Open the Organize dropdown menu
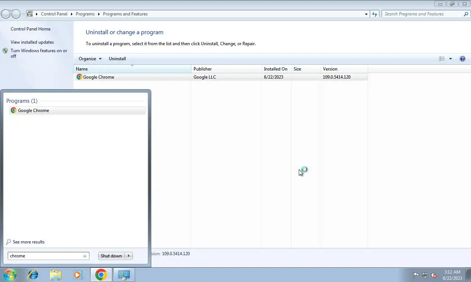 tap(90, 59)
